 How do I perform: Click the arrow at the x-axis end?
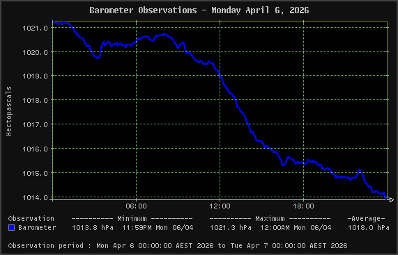[x=391, y=200]
